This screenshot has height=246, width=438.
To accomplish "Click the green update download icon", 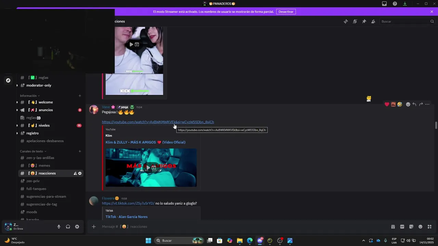I will coord(405,4).
